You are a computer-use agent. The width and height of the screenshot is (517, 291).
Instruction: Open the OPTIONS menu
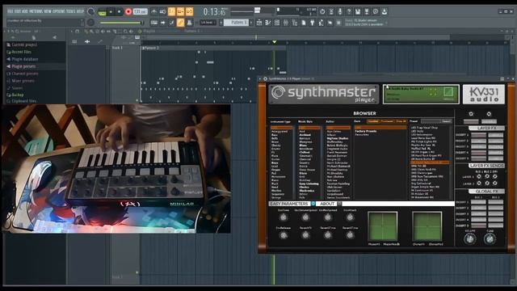pyautogui.click(x=59, y=11)
